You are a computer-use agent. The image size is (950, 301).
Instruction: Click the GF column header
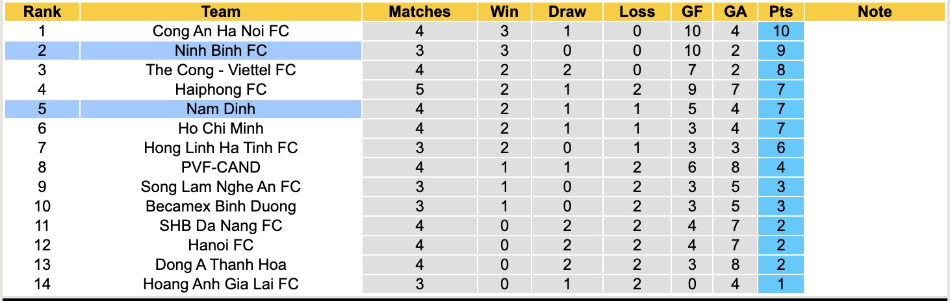tap(692, 12)
